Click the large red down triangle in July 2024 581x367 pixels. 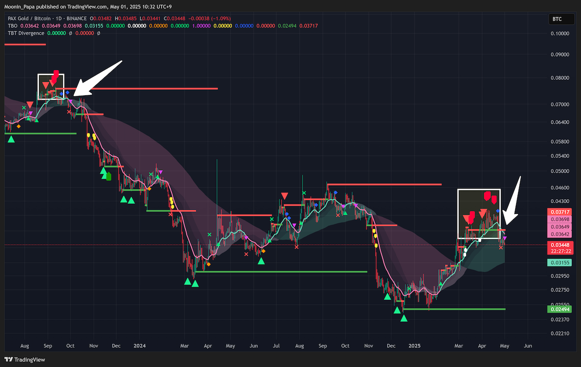[284, 196]
